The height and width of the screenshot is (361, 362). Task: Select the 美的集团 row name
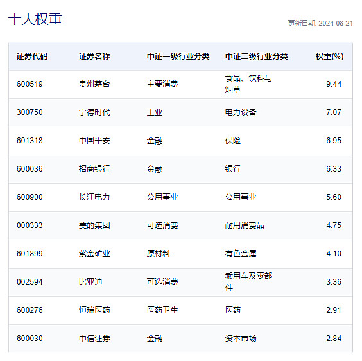click(94, 225)
